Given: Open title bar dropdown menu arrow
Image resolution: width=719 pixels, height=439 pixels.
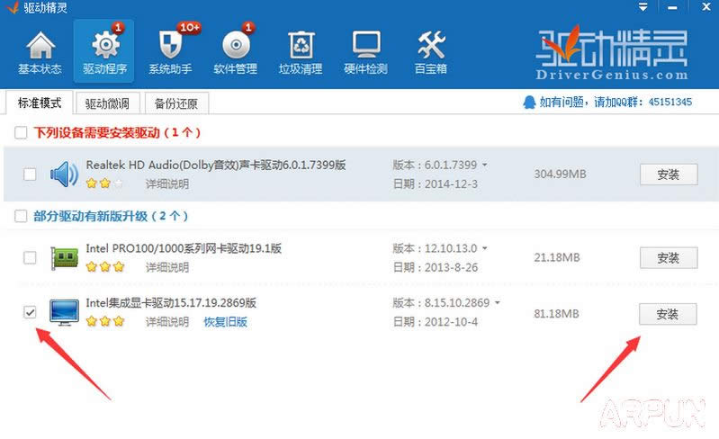Looking at the screenshot, I should (643, 7).
